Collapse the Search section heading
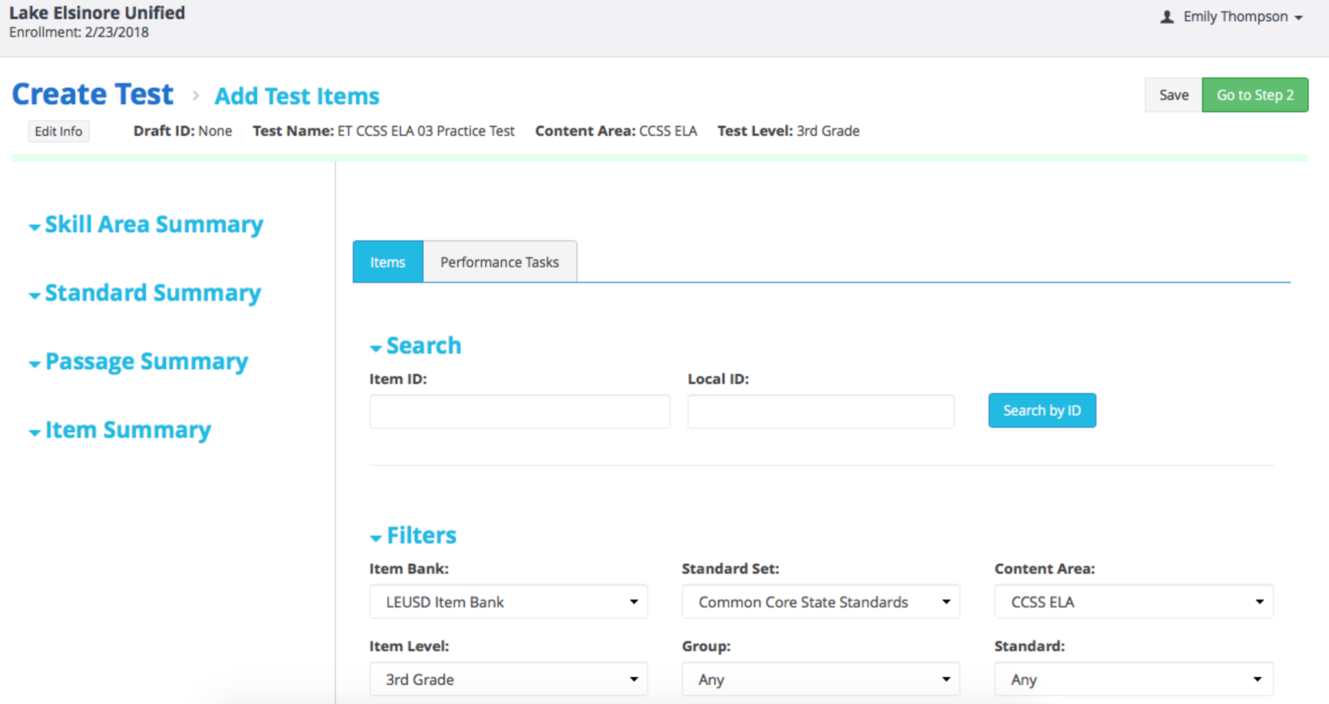The width and height of the screenshot is (1329, 704). tap(422, 346)
